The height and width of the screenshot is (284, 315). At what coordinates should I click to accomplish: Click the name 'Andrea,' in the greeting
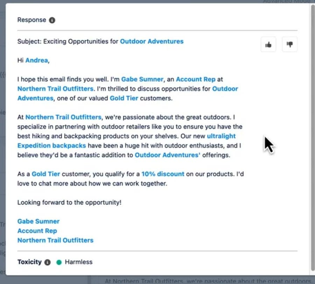[x=37, y=60]
